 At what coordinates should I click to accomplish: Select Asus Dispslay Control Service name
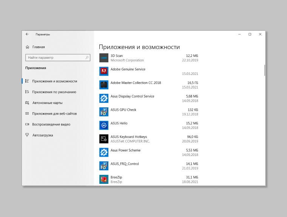132,96
